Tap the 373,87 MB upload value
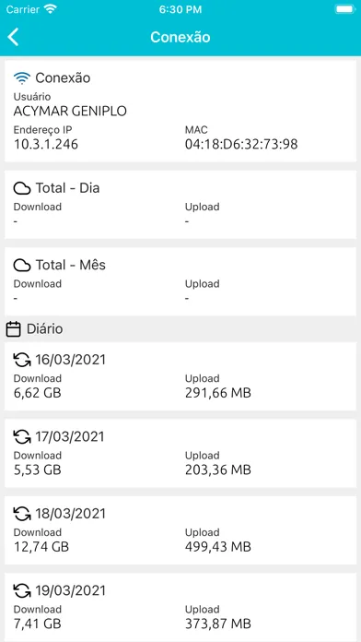The image size is (361, 642). (218, 624)
